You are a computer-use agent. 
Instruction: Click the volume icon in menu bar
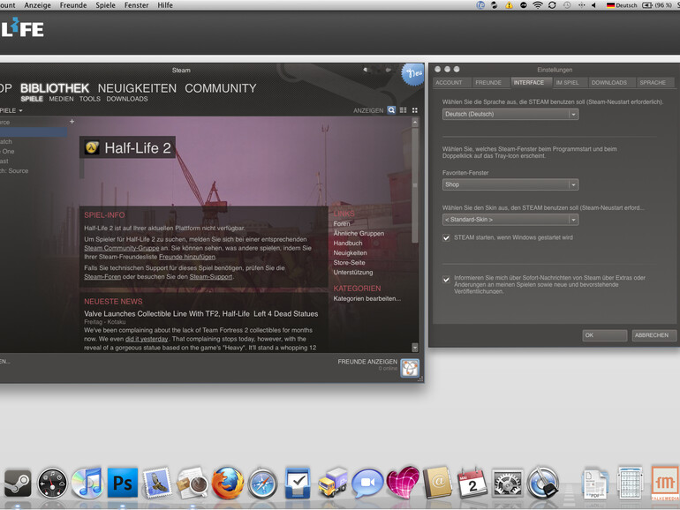[x=593, y=5]
